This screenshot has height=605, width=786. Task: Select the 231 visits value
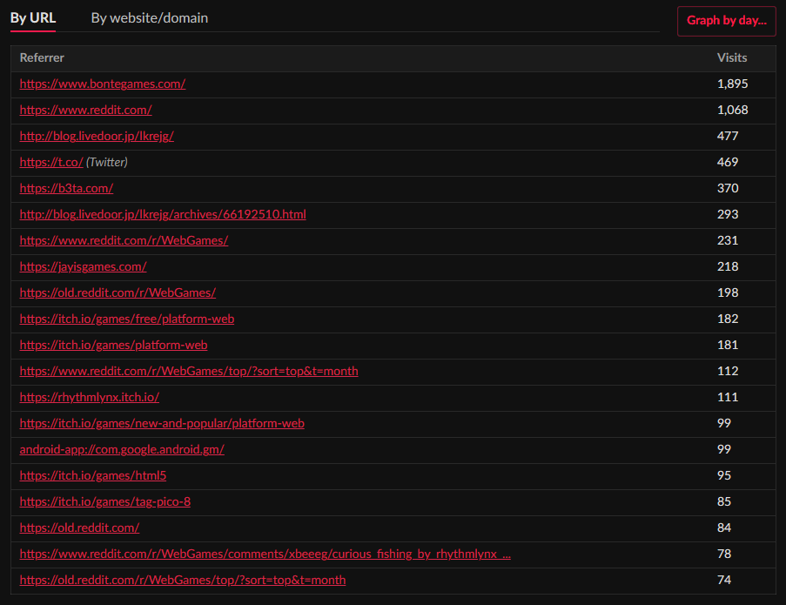click(x=728, y=240)
